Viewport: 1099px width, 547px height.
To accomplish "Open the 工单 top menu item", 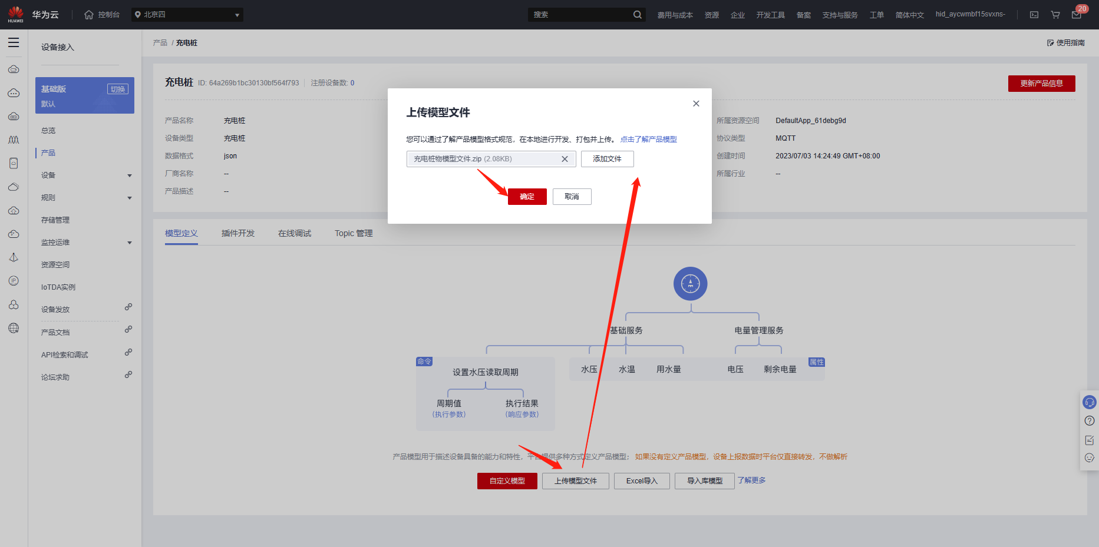I will pos(877,15).
